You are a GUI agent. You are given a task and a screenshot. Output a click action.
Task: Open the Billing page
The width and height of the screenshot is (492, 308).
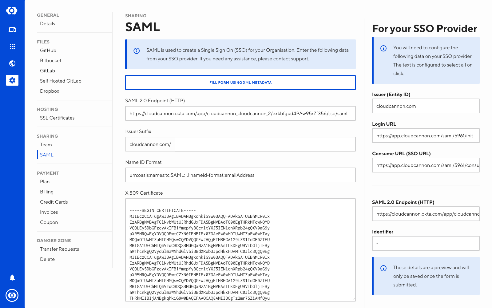coord(47,192)
